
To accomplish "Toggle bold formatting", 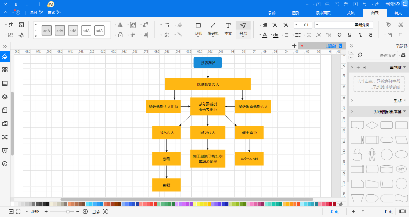I will pyautogui.click(x=371, y=35).
